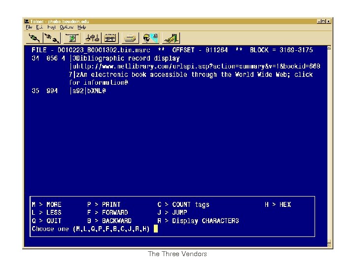
Task: Click the exit door running figure icon
Action: (x=171, y=38)
